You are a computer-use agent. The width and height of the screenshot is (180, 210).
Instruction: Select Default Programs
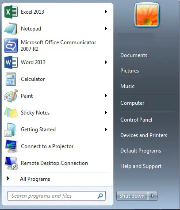[141, 151]
